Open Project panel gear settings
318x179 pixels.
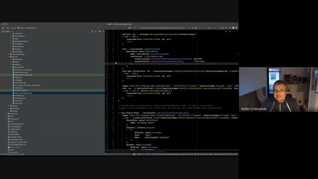point(99,31)
